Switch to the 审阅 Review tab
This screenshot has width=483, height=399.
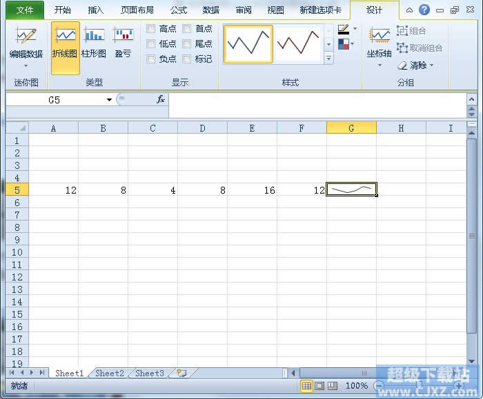click(244, 10)
